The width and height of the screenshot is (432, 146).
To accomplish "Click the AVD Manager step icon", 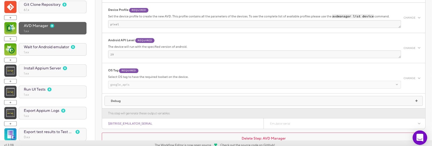I will (10, 28).
